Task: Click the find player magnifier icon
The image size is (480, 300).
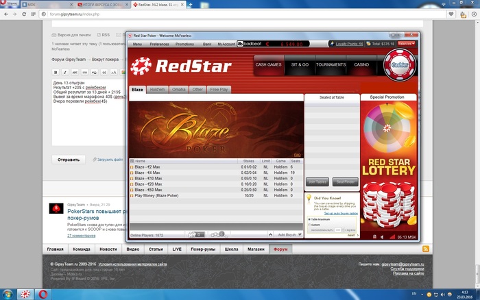Action: pos(219,234)
